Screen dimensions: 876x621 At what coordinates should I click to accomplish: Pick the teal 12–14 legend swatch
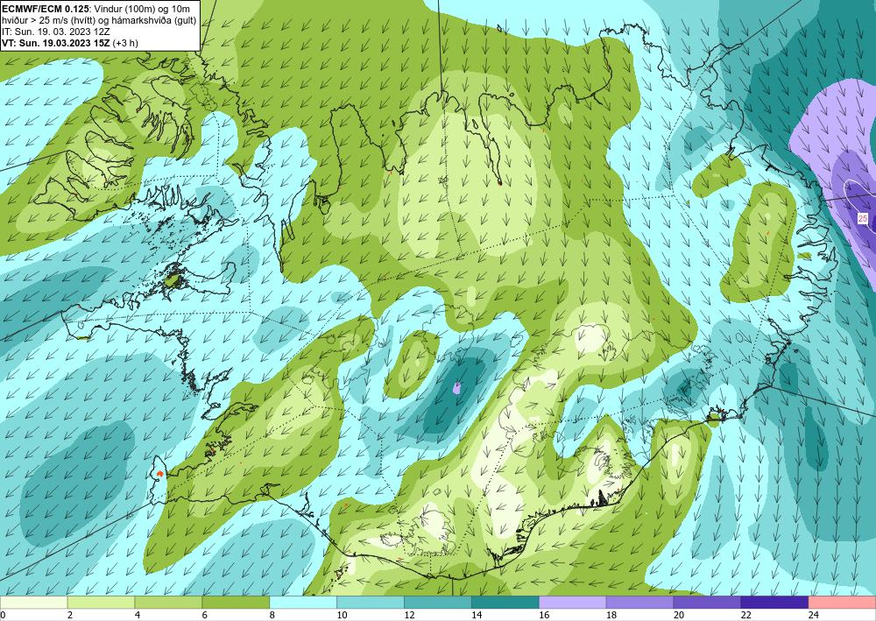(x=438, y=603)
